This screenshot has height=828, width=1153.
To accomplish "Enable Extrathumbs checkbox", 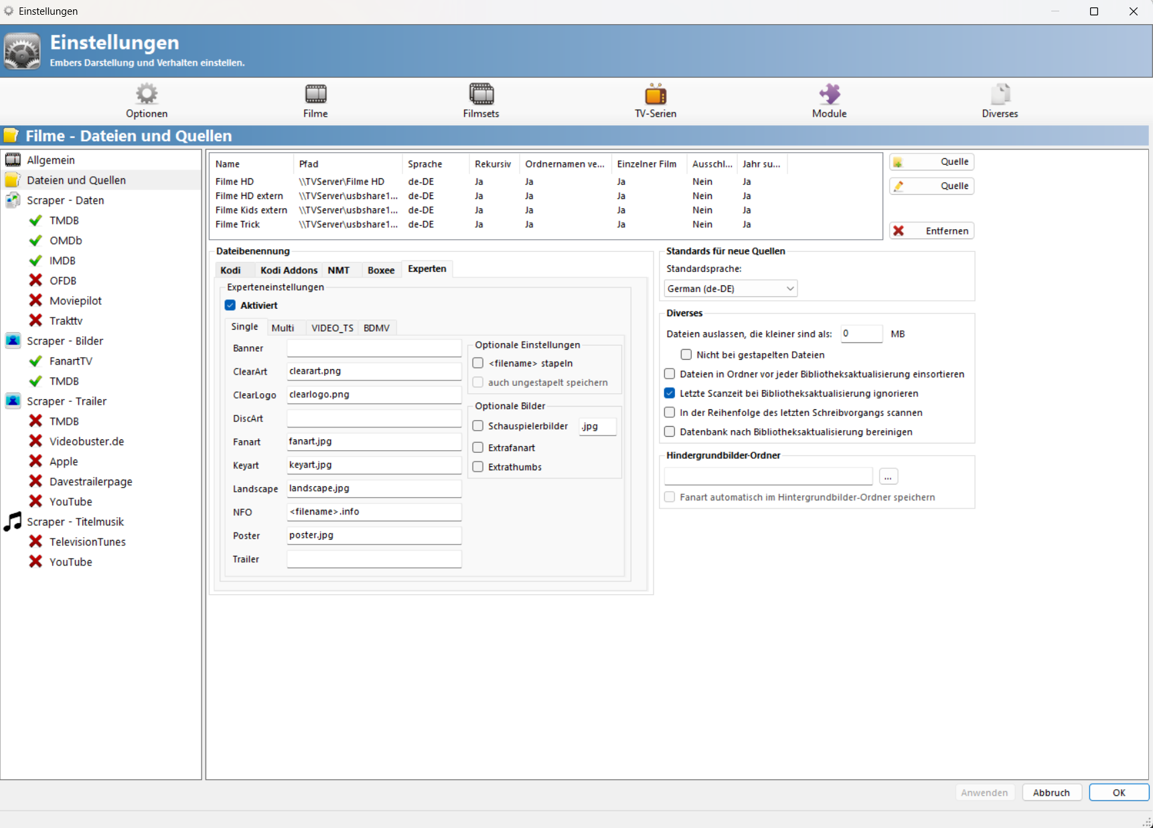I will pyautogui.click(x=478, y=467).
